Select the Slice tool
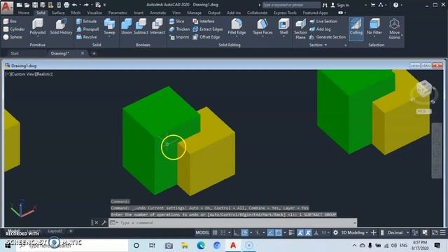448x252 pixels. point(177,21)
